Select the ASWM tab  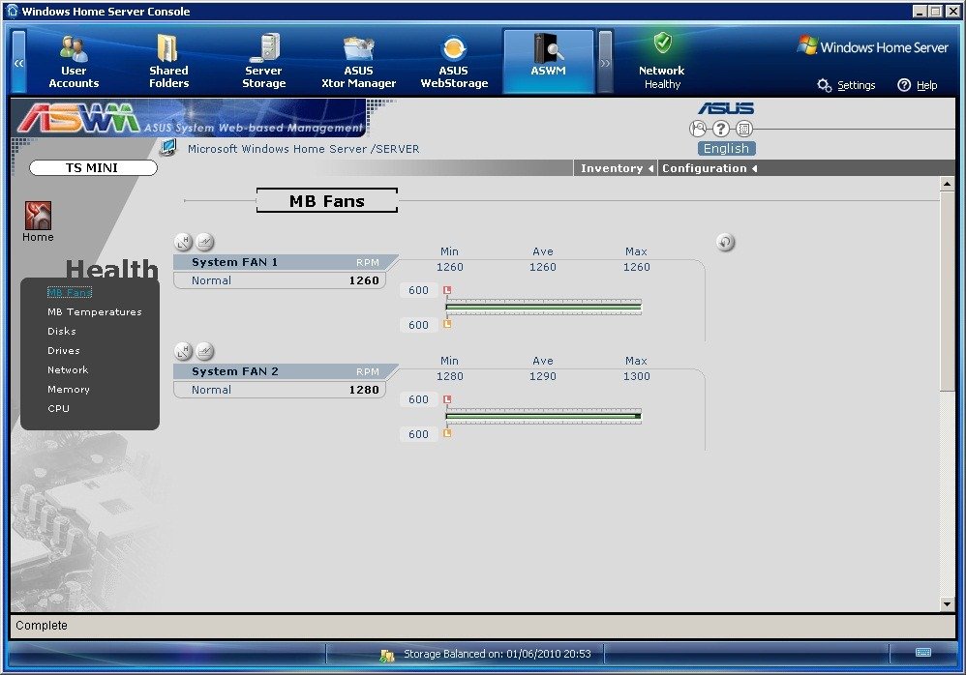coord(548,62)
